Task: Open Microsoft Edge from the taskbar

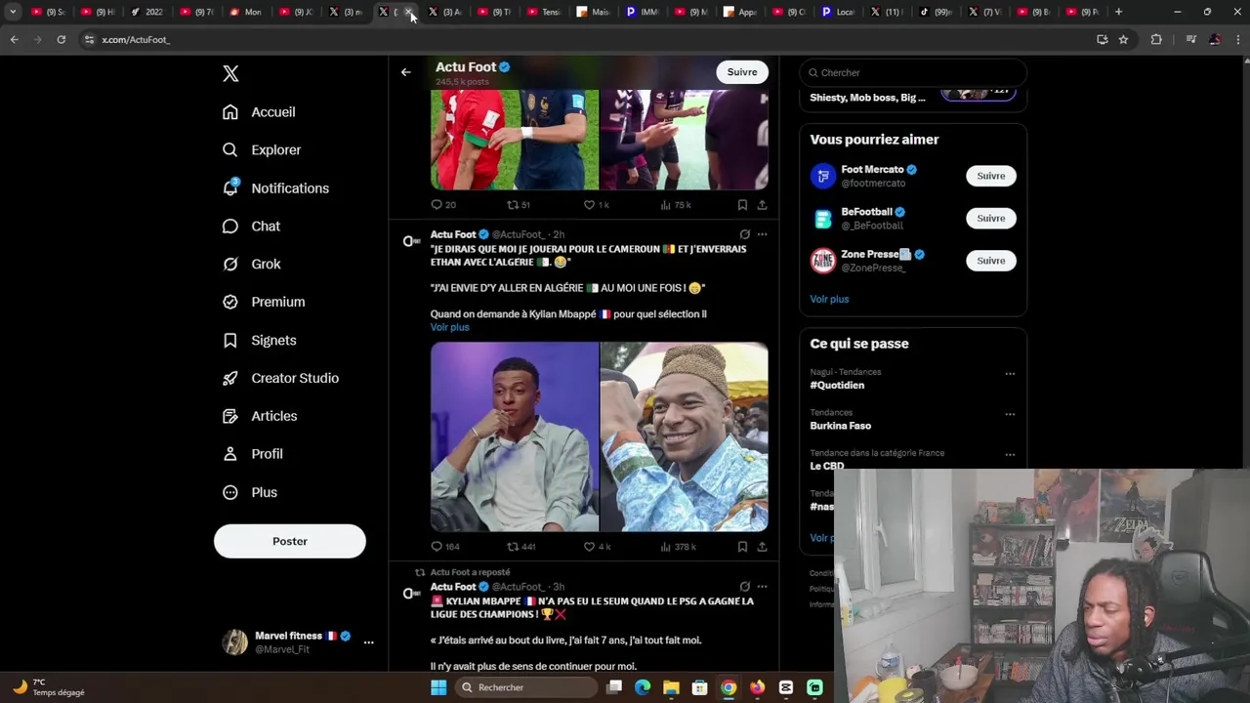Action: 643,687
